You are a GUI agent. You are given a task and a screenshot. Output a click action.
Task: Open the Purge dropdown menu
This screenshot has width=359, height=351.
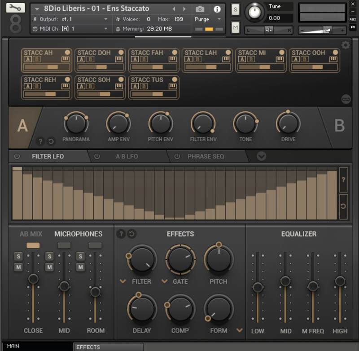click(x=208, y=19)
